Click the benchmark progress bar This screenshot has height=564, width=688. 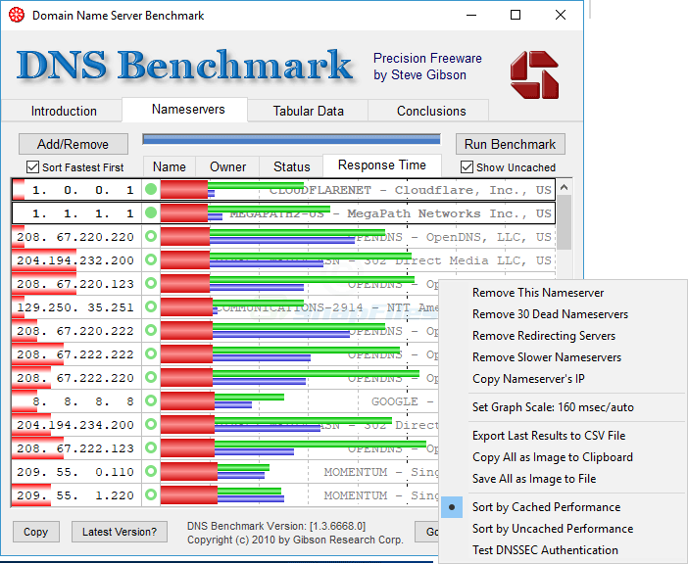[x=291, y=139]
